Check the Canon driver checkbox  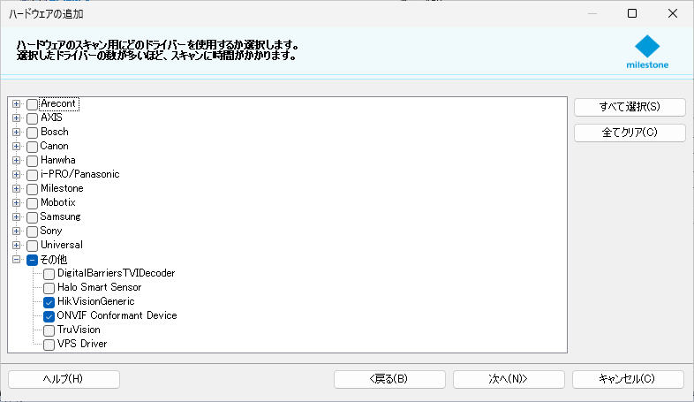pos(32,147)
